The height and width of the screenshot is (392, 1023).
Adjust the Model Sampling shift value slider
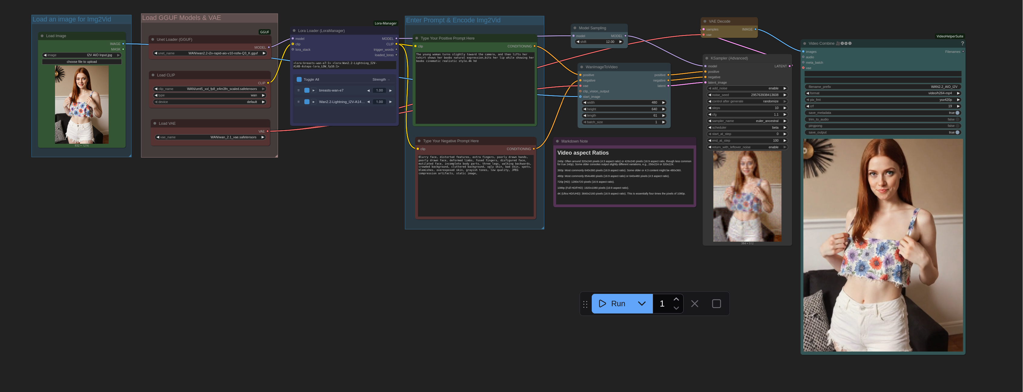click(x=599, y=42)
